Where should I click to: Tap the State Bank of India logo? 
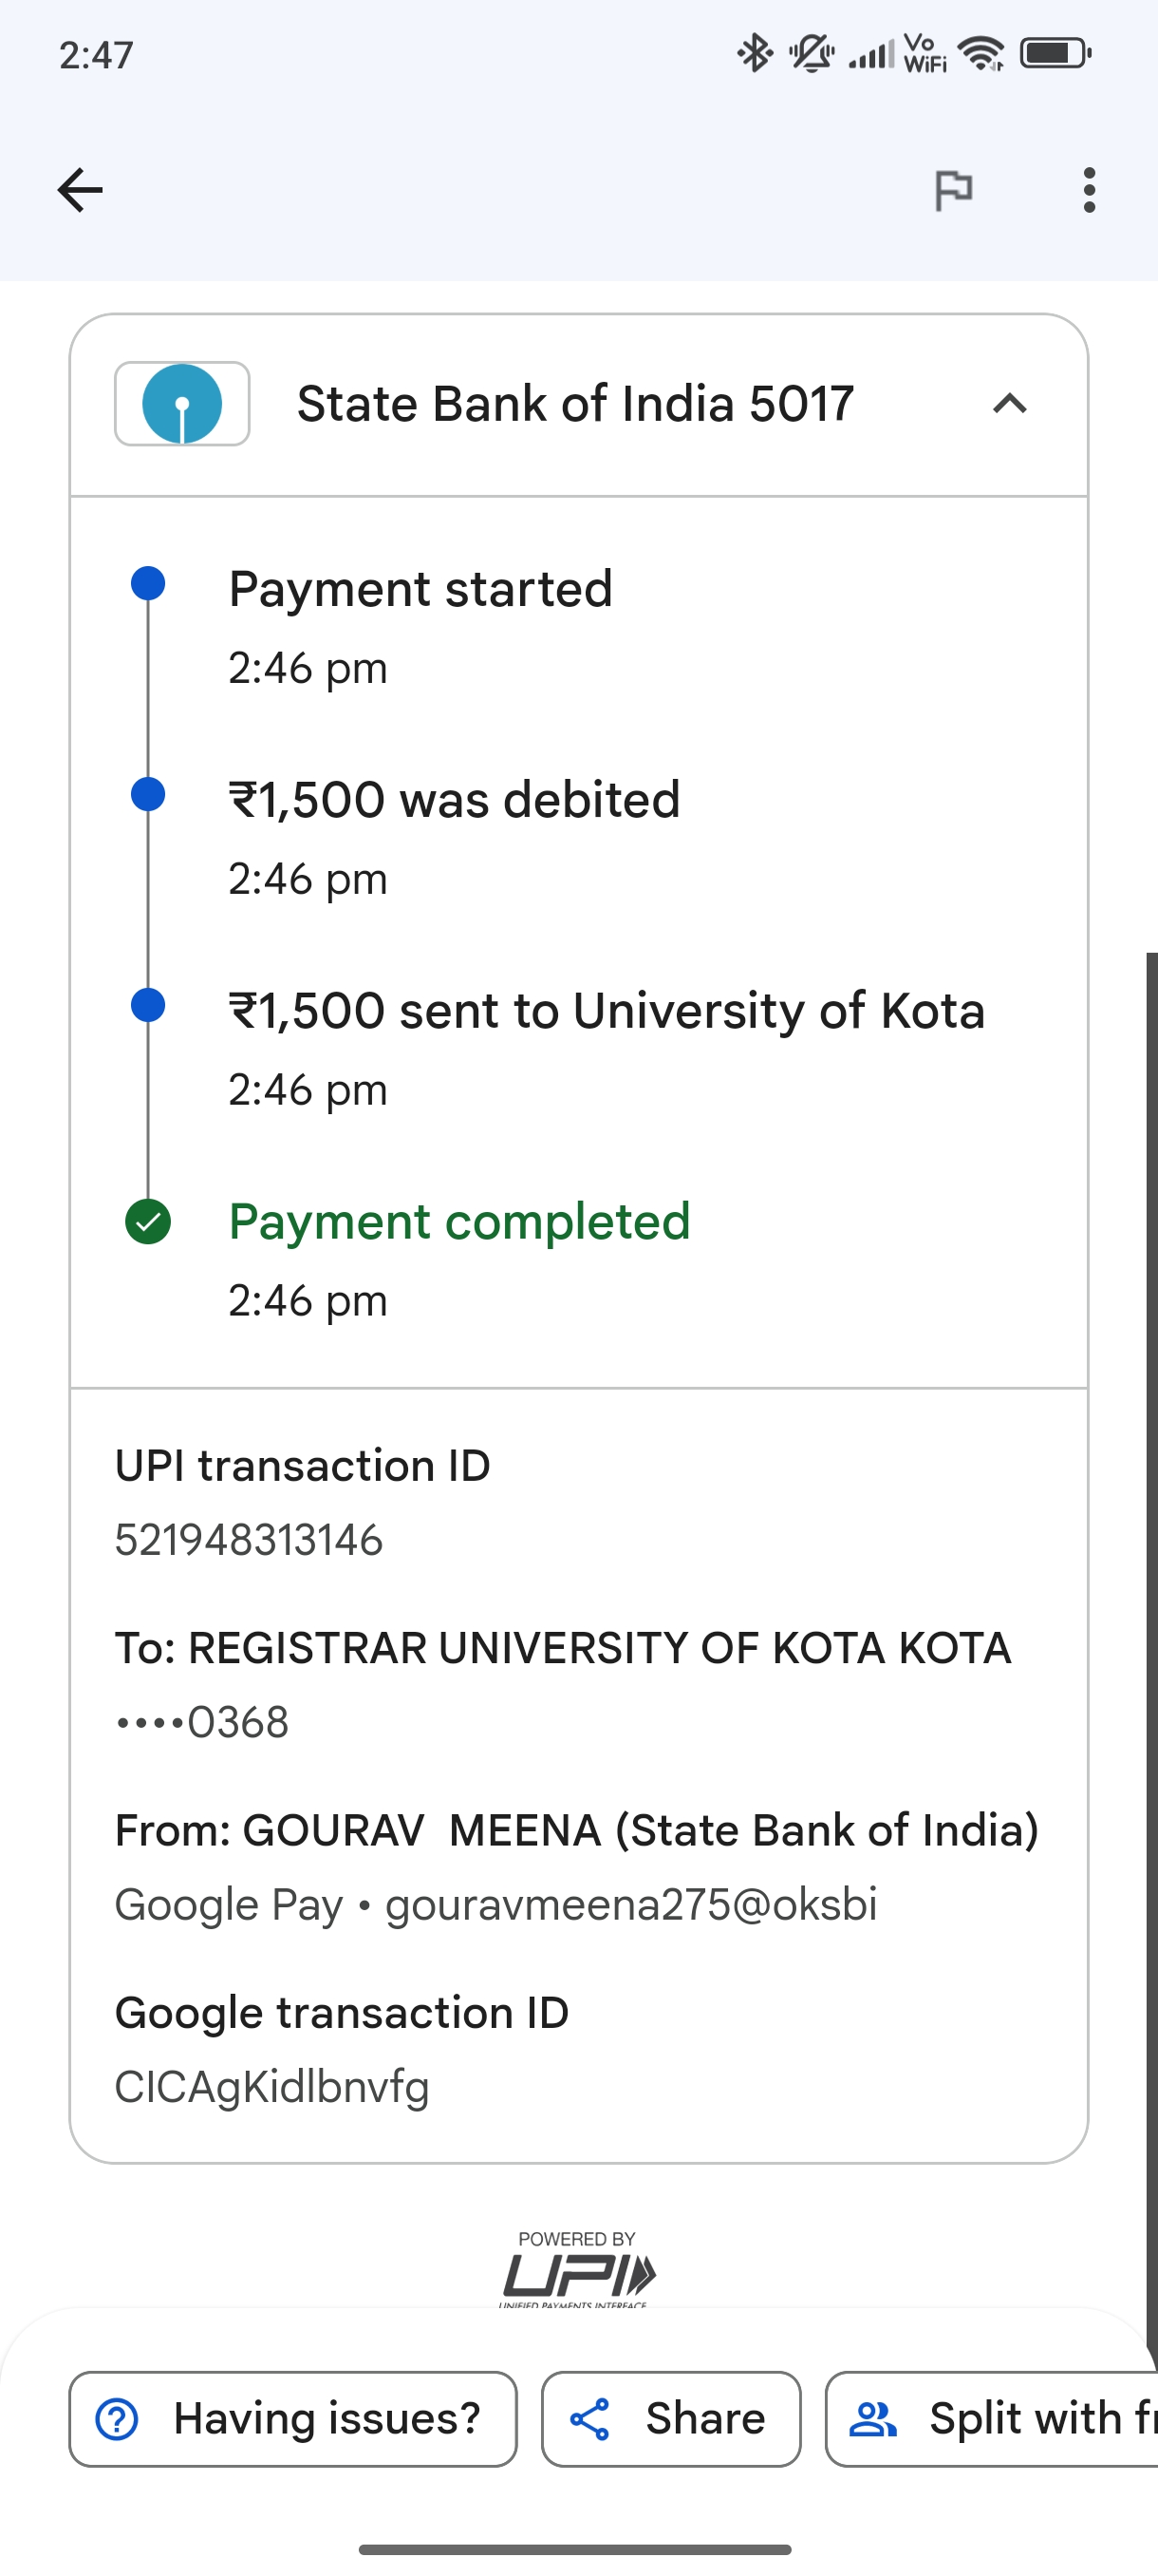tap(182, 404)
